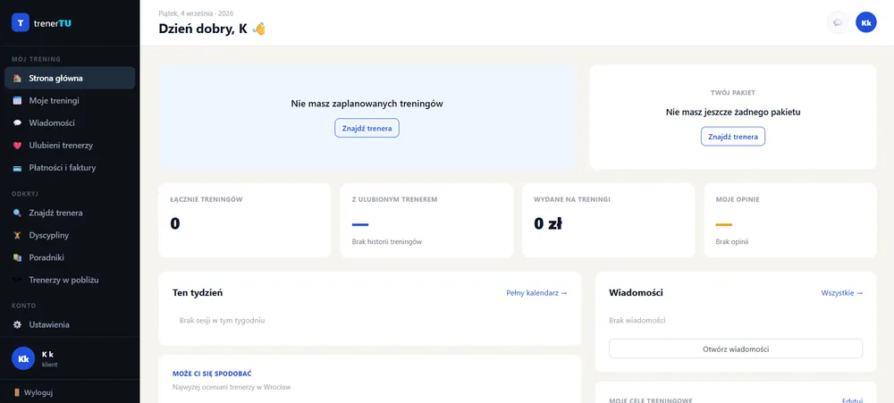
Task: Click the 'Brak wiadomości' text
Action: [637, 321]
